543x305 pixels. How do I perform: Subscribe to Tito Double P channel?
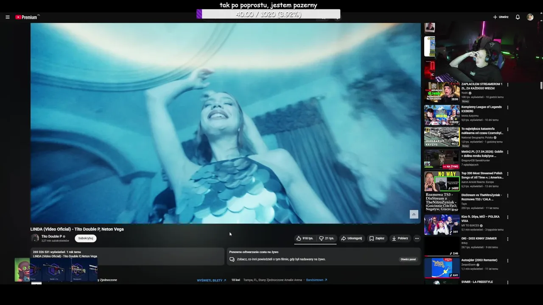click(x=86, y=238)
